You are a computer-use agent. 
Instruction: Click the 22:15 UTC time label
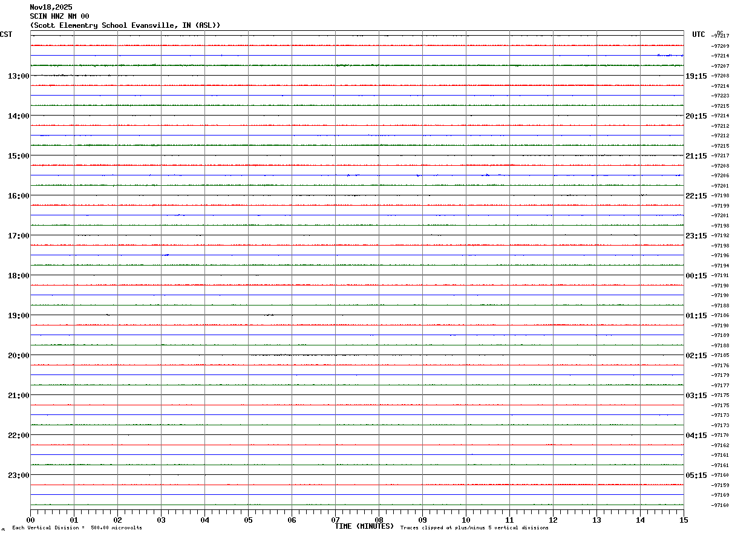coord(696,196)
